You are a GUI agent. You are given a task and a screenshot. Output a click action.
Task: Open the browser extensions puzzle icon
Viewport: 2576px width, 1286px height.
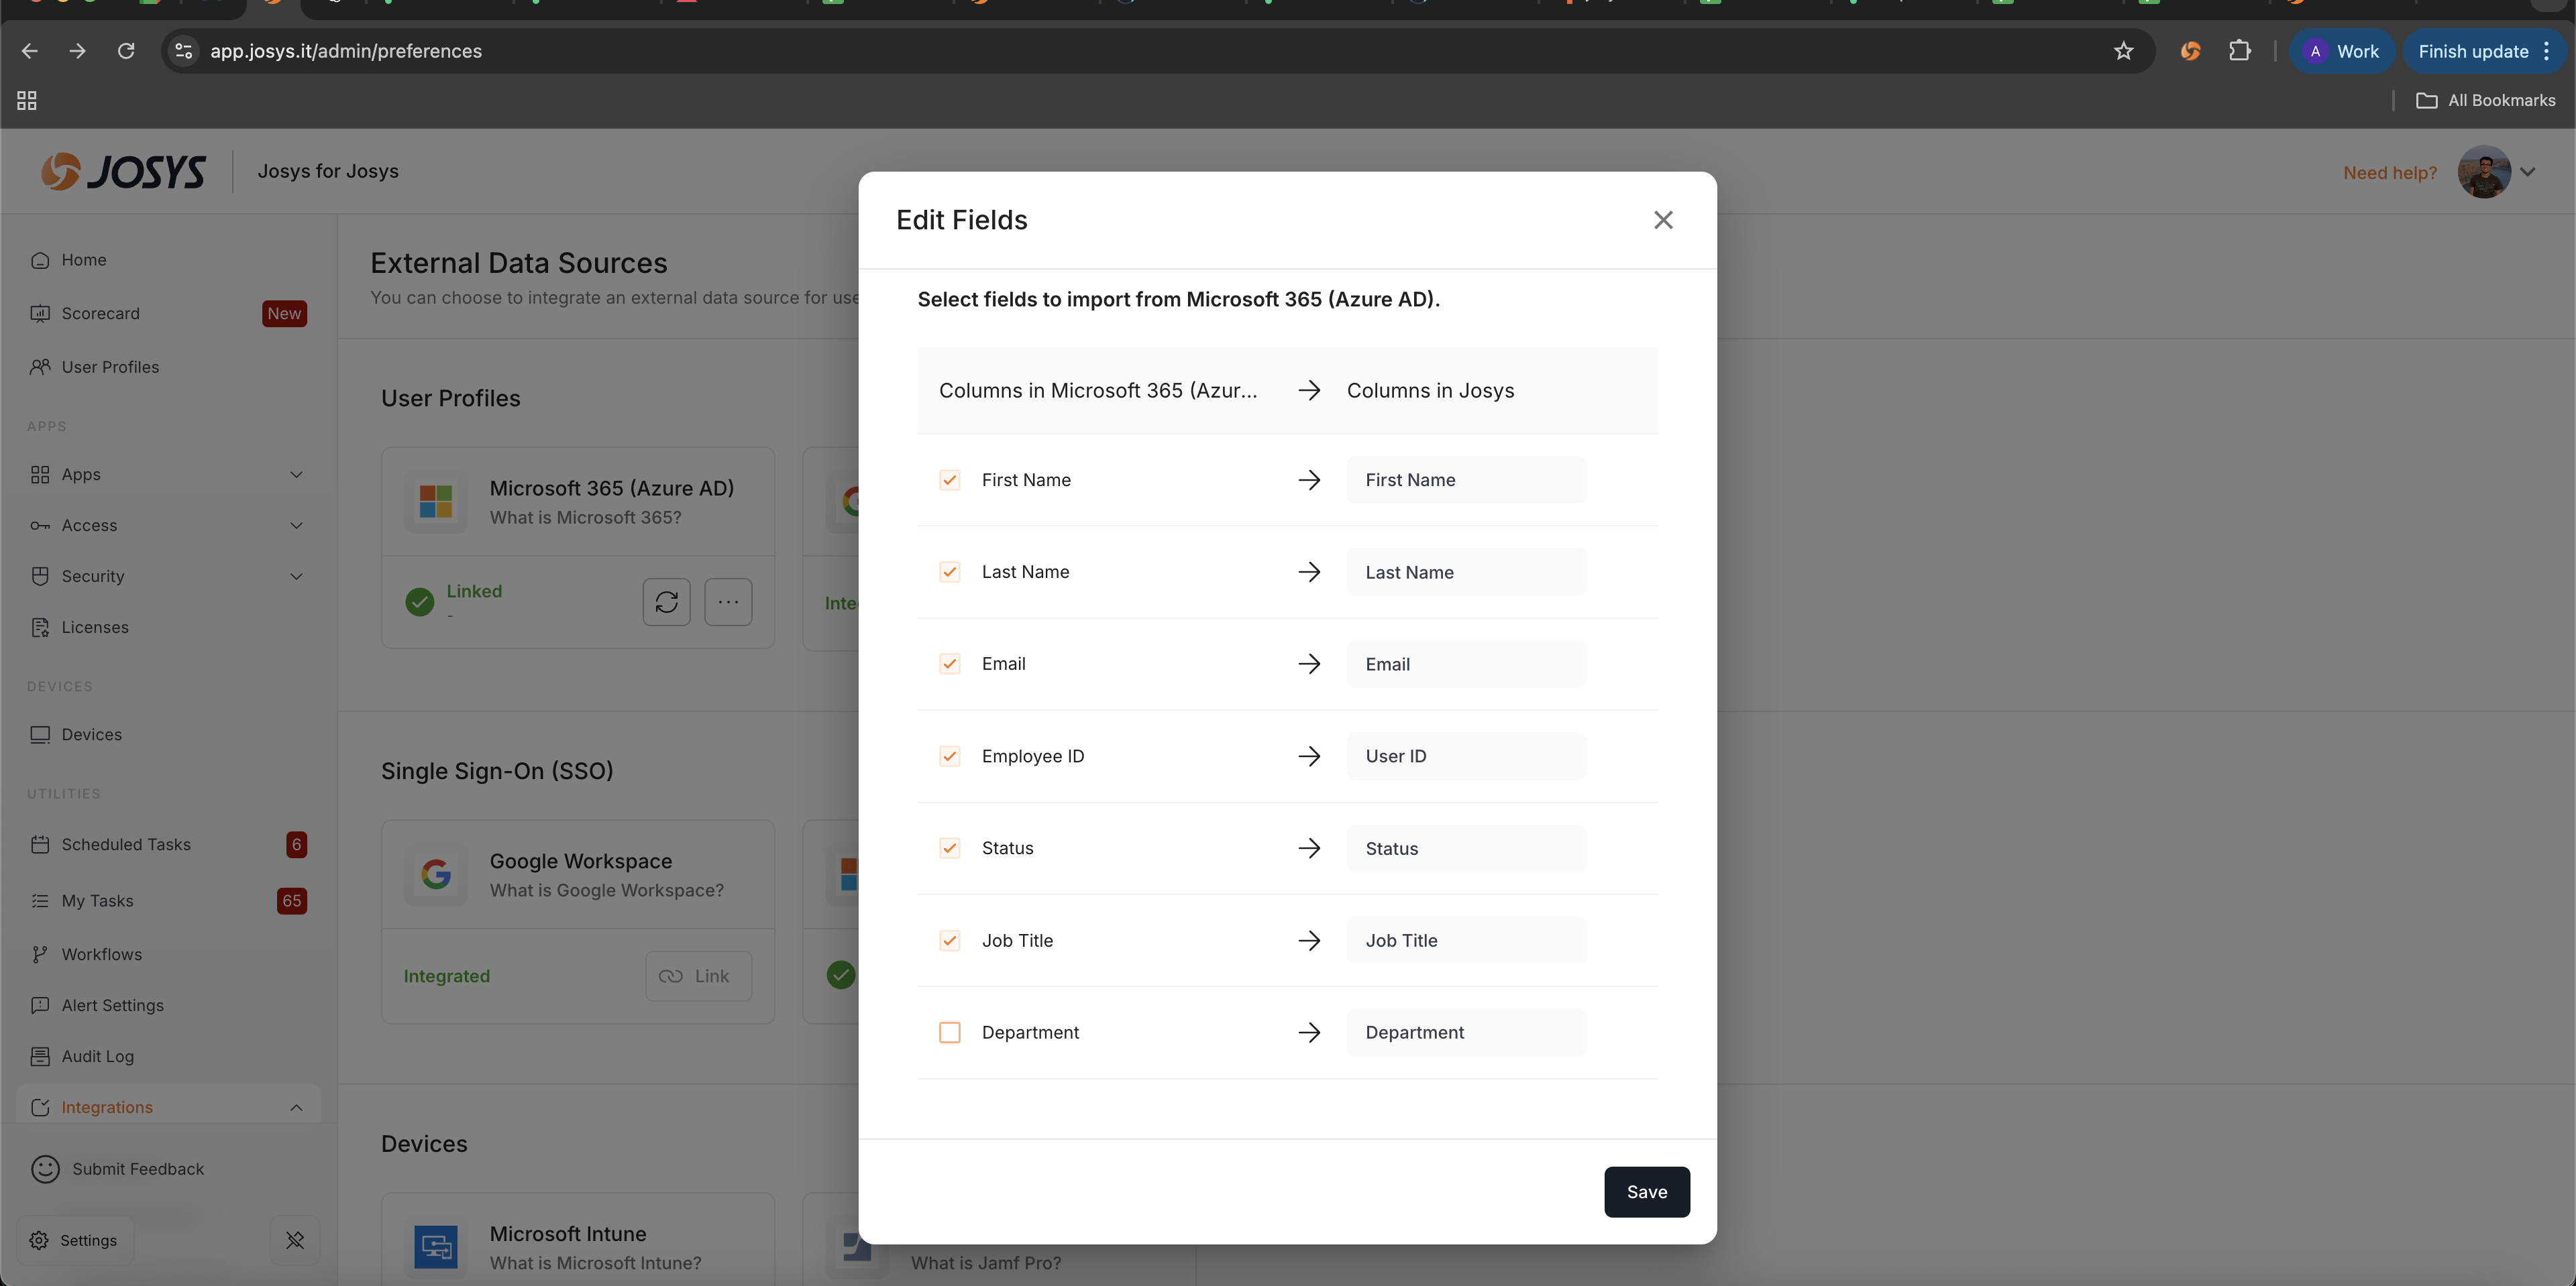point(2240,51)
